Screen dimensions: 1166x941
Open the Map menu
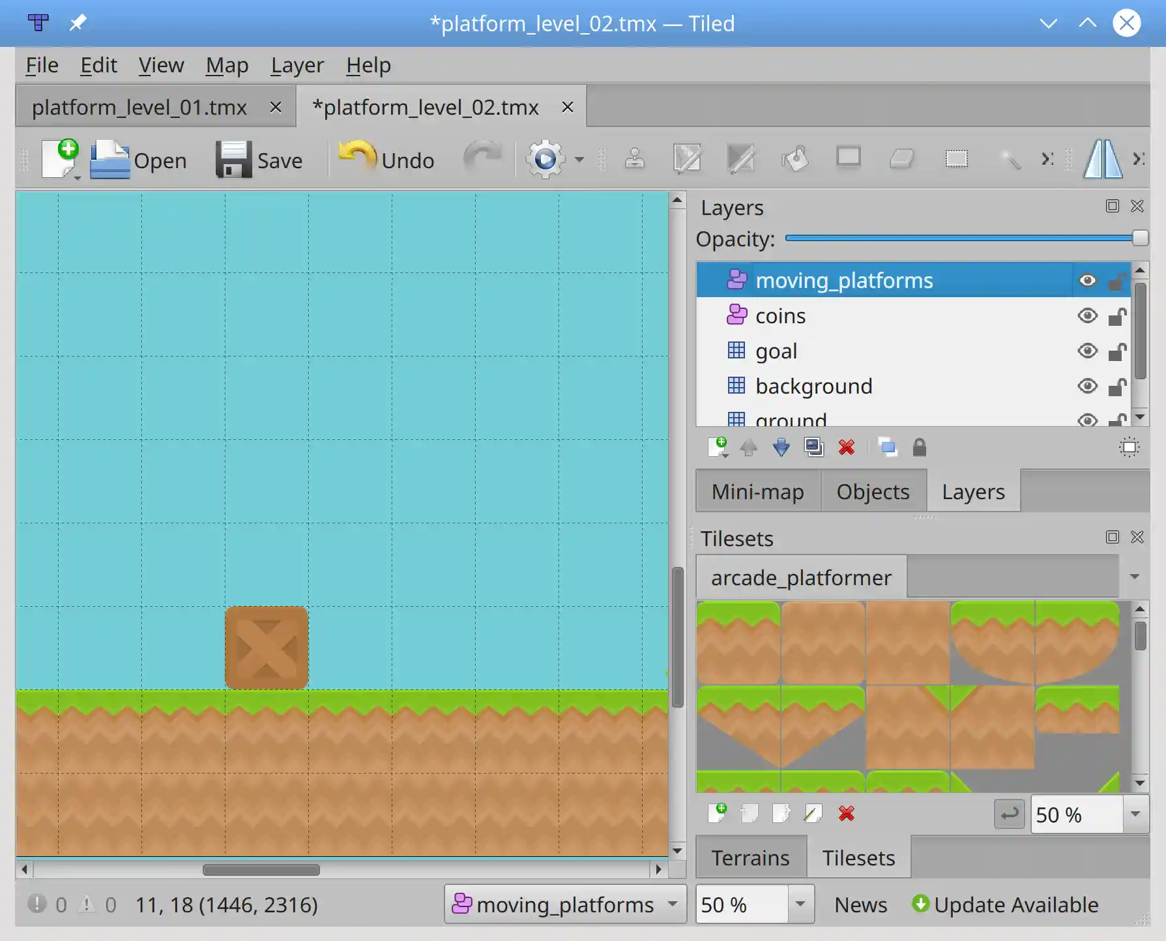click(x=226, y=65)
